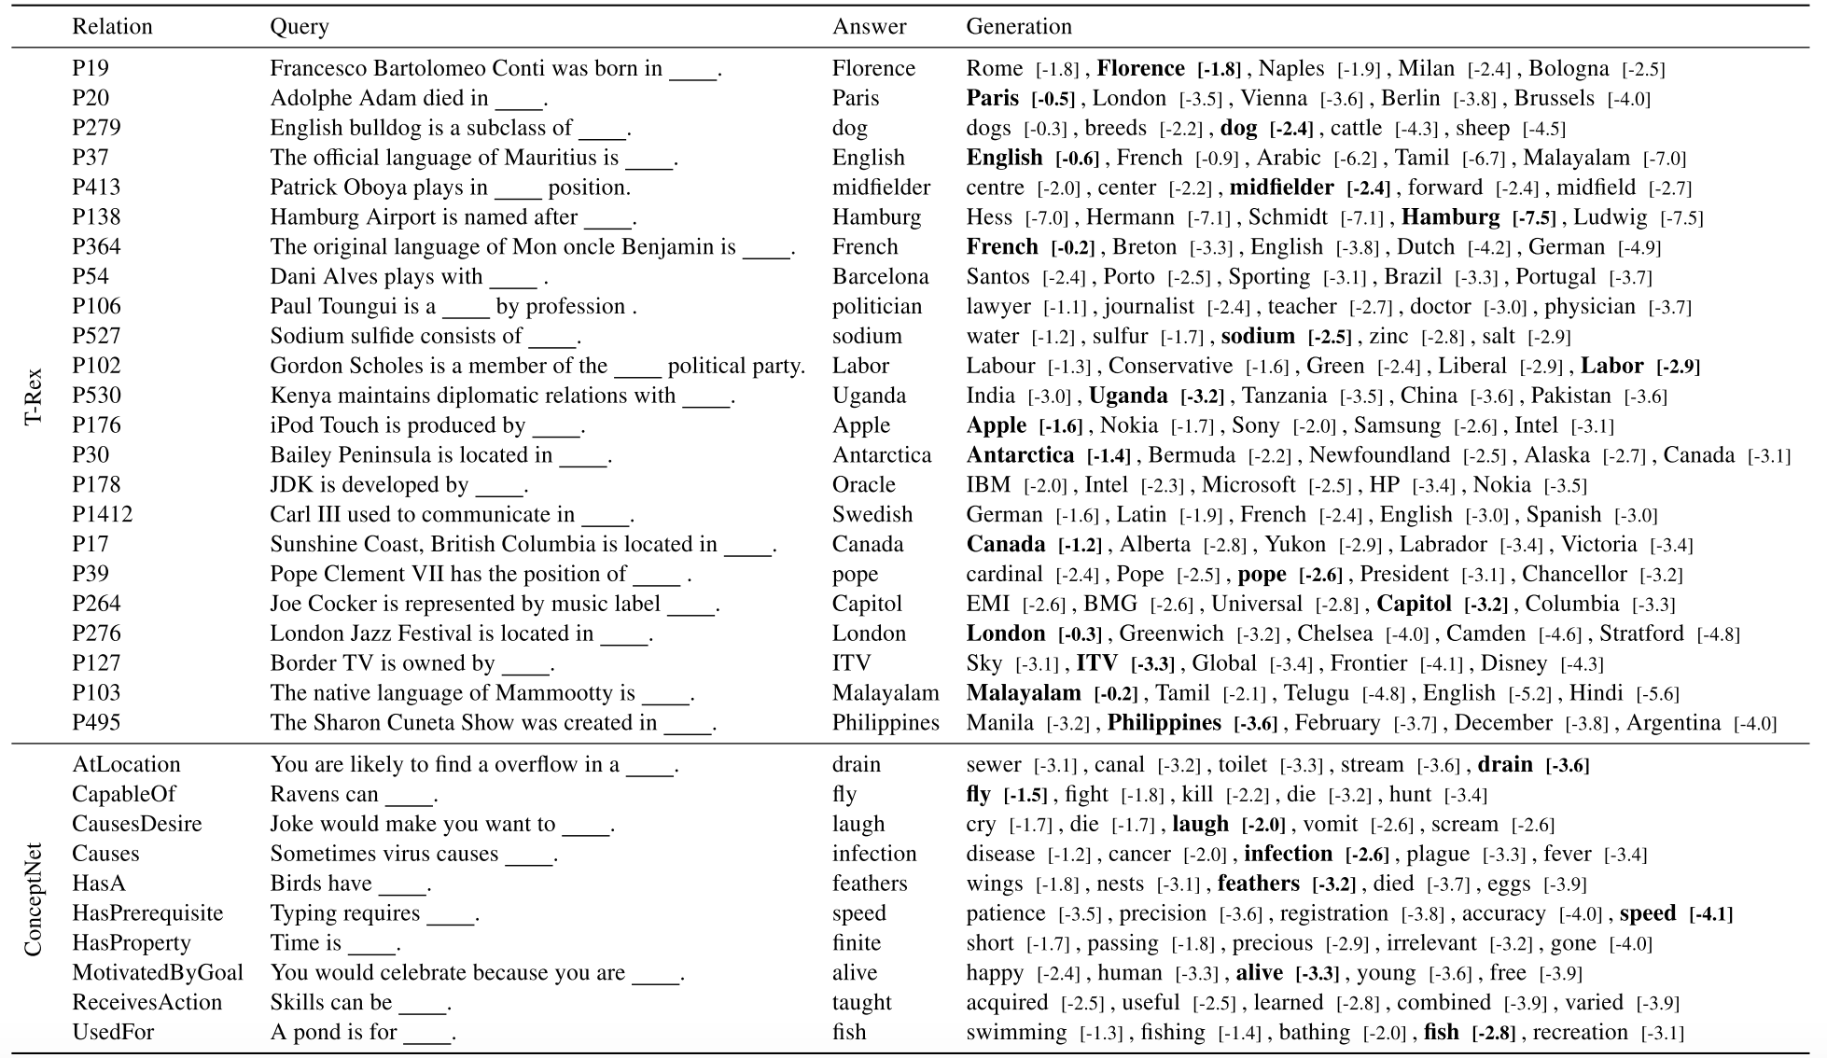Click answer cell 'Philippines'

pos(886,723)
